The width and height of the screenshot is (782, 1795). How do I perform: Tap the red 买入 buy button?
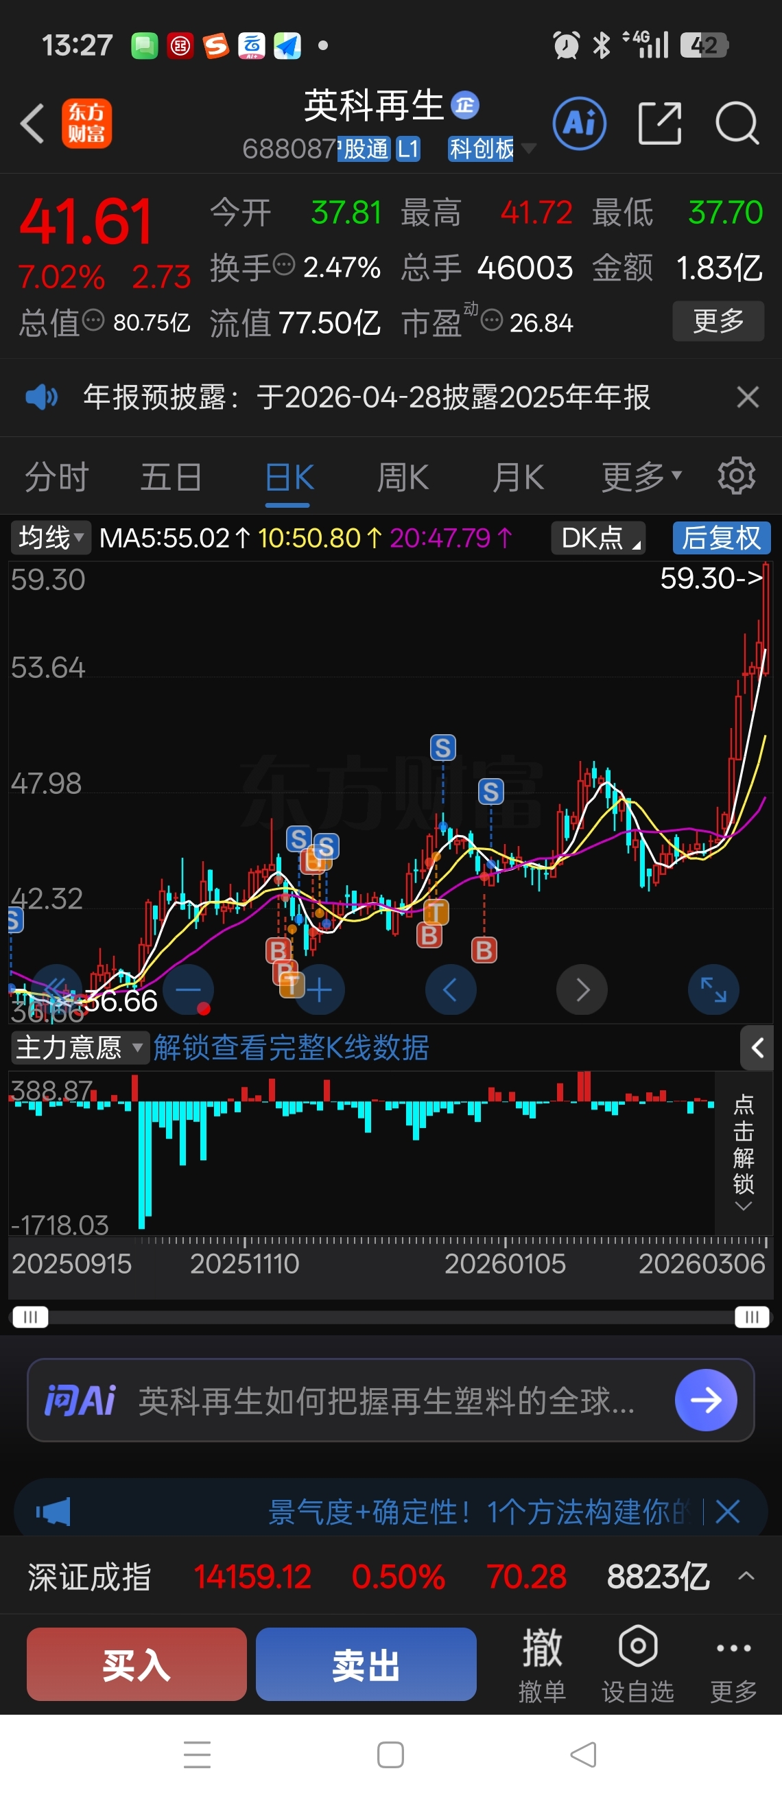137,1664
